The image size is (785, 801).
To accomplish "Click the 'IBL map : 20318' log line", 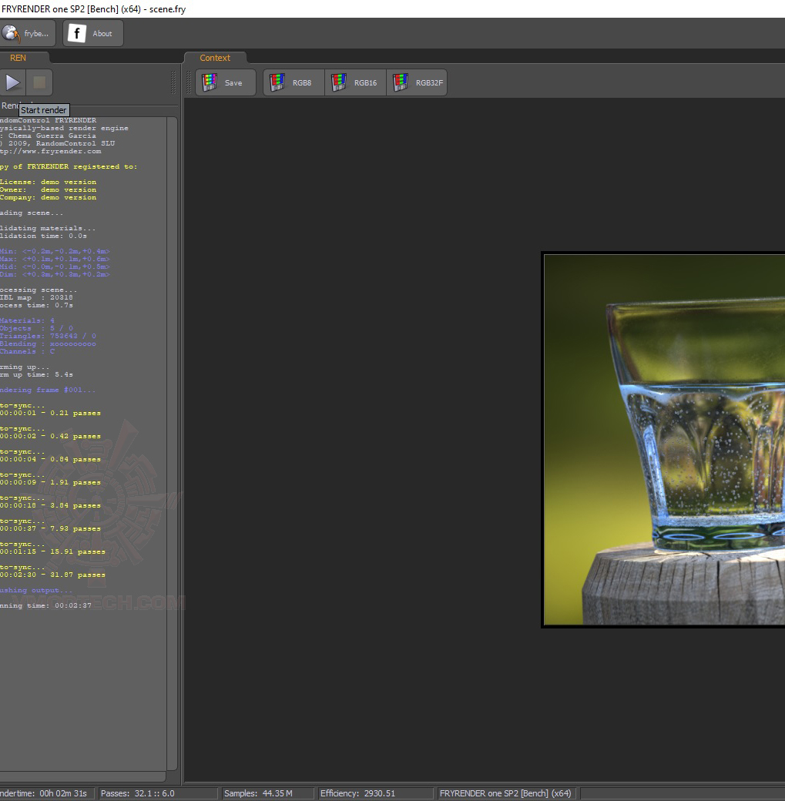I will click(36, 297).
